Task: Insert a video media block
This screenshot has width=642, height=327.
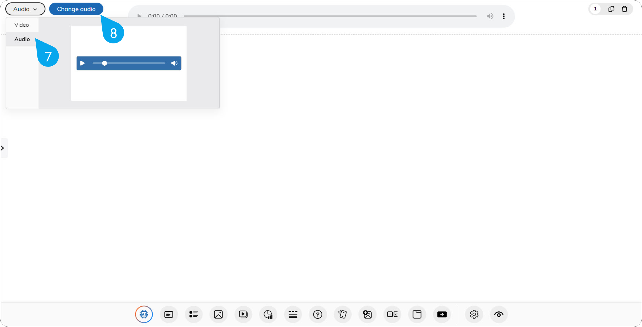Action: point(243,314)
